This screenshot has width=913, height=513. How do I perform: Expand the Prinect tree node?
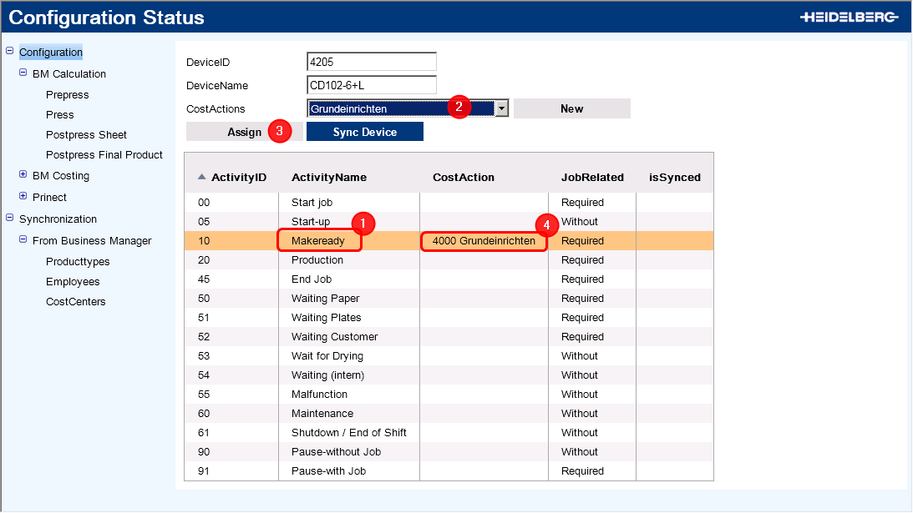[23, 197]
